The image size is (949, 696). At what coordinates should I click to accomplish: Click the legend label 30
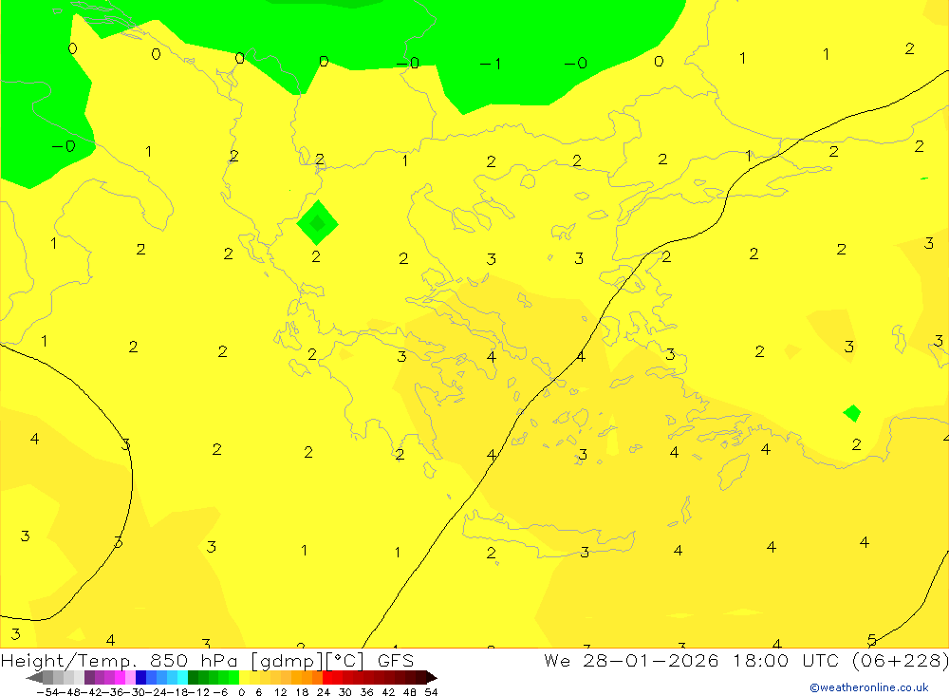[x=345, y=692]
